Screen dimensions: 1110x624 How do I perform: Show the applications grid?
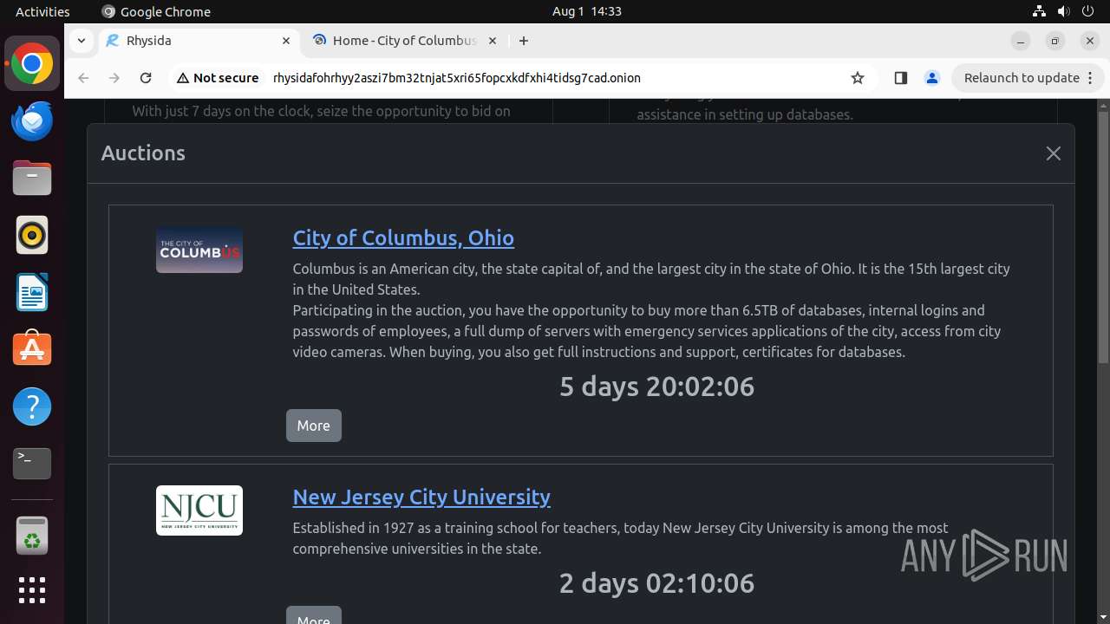(32, 590)
